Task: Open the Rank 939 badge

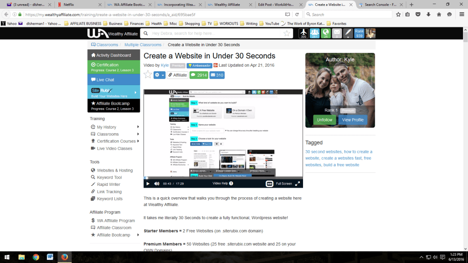Action: coord(359,33)
